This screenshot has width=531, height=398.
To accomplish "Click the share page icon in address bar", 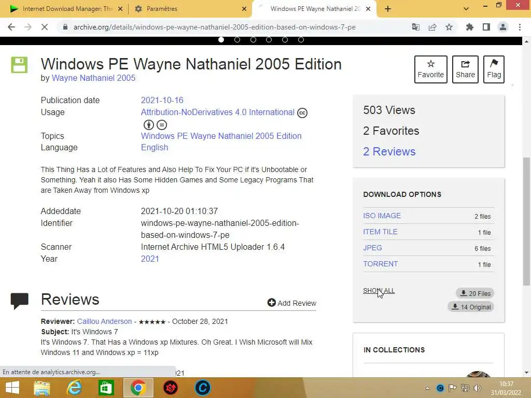I will 432,27.
